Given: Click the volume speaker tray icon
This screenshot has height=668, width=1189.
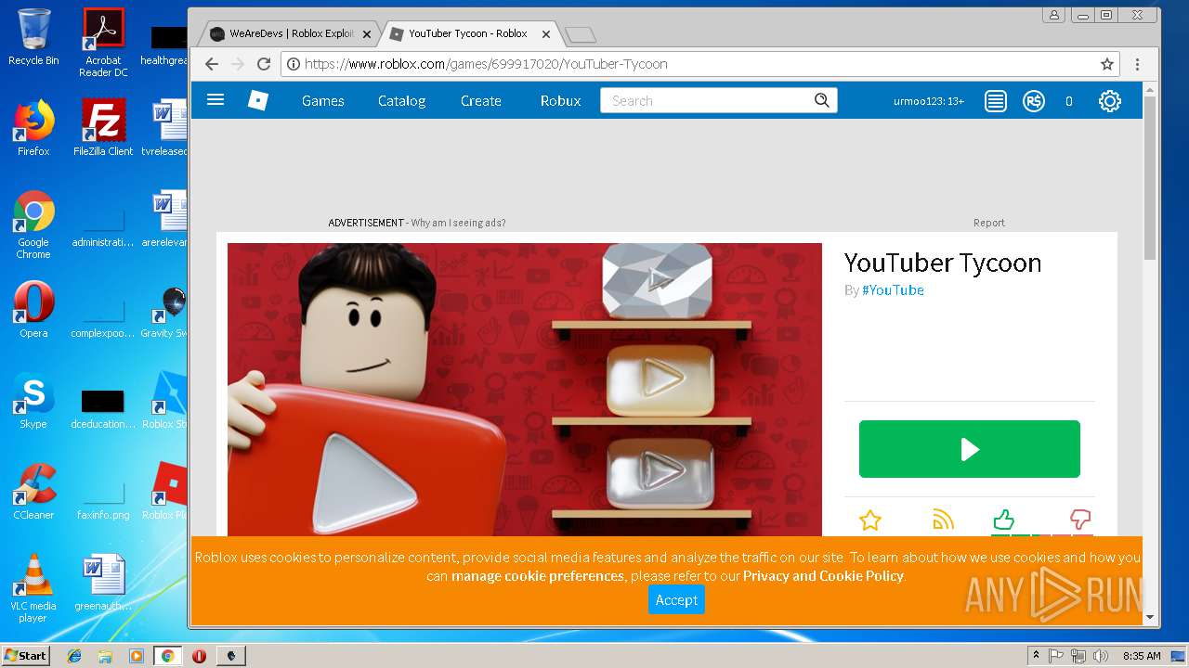Looking at the screenshot, I should (1101, 656).
